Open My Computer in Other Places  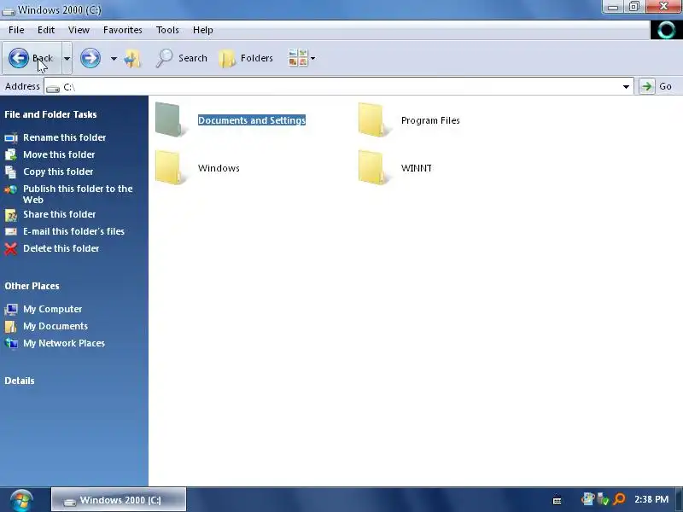point(52,309)
